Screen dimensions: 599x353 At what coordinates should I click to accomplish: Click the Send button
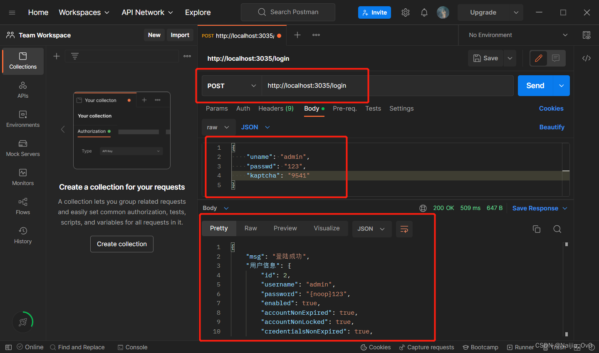coord(535,86)
